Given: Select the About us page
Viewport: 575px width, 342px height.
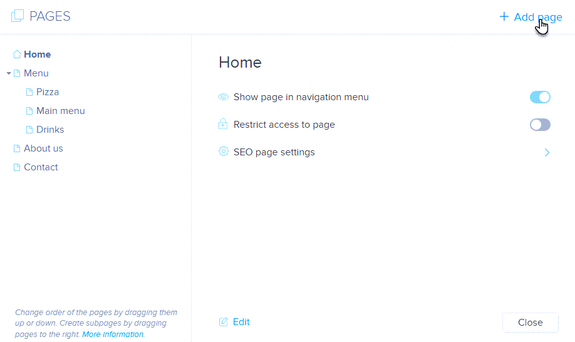Looking at the screenshot, I should 43,148.
